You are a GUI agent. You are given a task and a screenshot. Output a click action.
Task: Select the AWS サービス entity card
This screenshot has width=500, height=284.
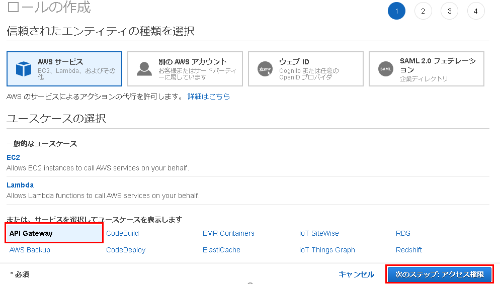64,69
